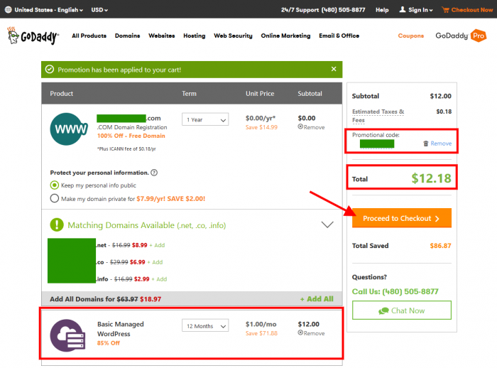The width and height of the screenshot is (497, 368).
Task: Click the Product column header
Action: [x=62, y=94]
